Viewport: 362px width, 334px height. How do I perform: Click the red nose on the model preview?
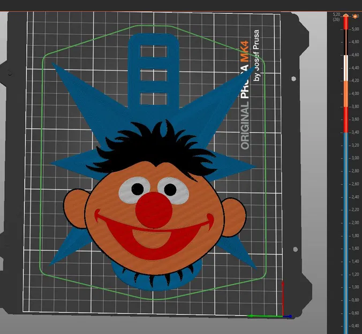click(154, 211)
